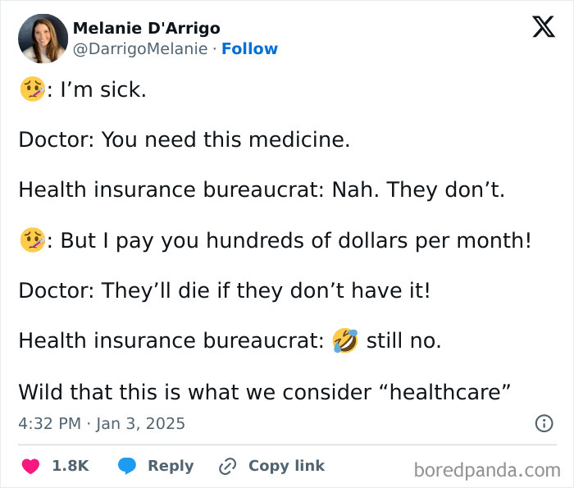Open Melanie D'Arrigo's profile picture
574x488 pixels.
(43, 39)
